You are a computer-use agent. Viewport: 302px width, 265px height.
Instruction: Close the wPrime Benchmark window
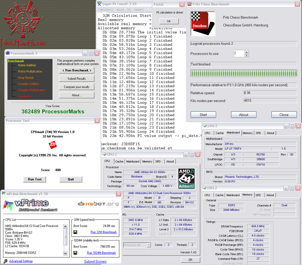click(x=119, y=194)
